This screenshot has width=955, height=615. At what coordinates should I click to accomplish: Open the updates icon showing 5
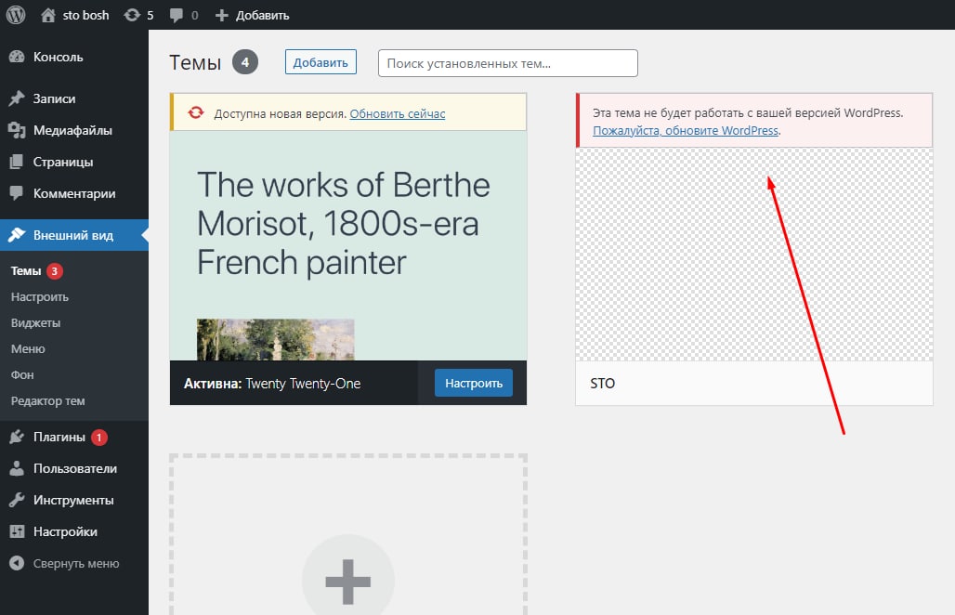[132, 15]
